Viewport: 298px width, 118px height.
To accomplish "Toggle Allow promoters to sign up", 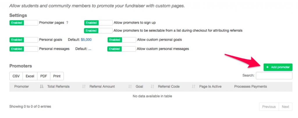I will [98, 23].
